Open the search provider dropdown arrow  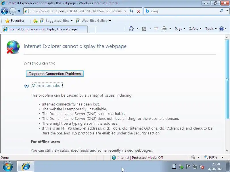[227, 11]
